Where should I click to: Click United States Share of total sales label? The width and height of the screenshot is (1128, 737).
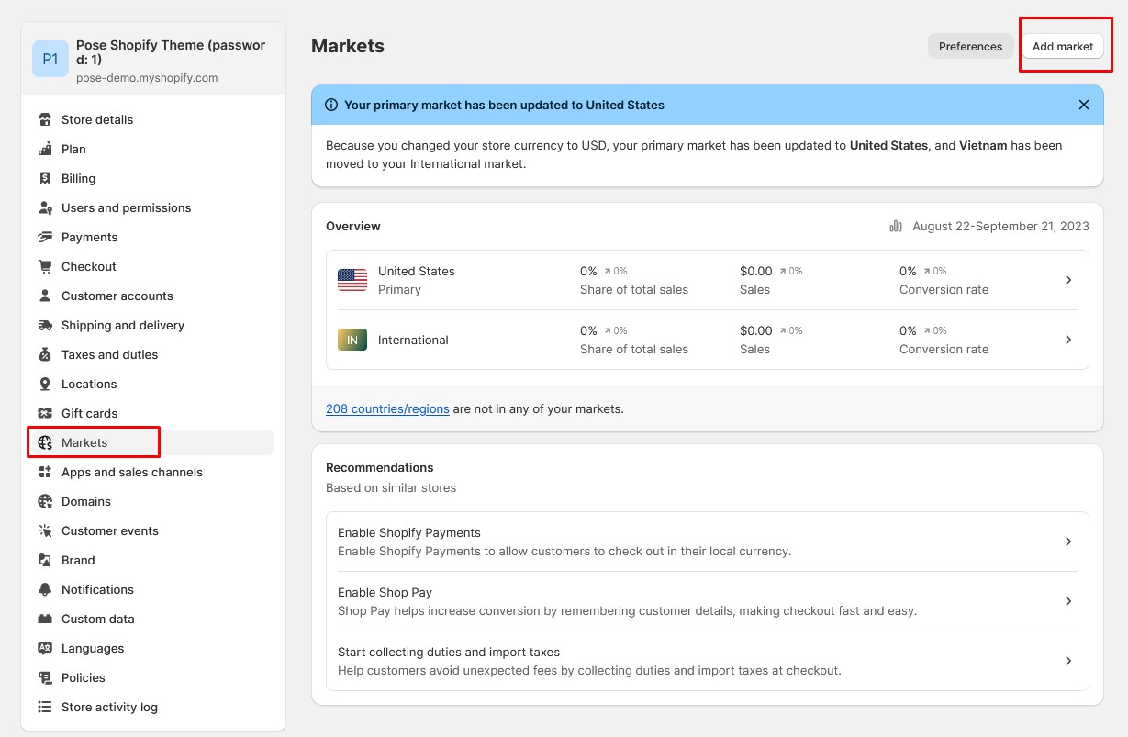[x=634, y=289]
